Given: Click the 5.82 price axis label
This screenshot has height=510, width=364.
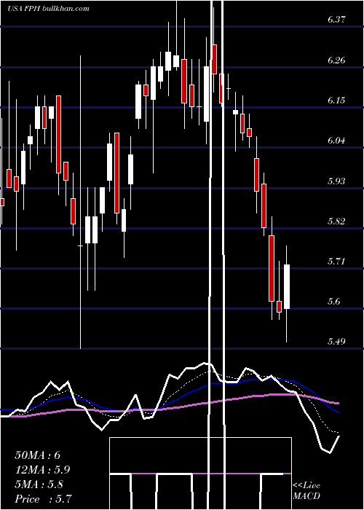Looking at the screenshot, I should point(336,221).
